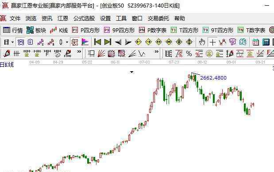Open the 9P四方形 tool
Viewport: 274px width, 172px height.
point(120,30)
